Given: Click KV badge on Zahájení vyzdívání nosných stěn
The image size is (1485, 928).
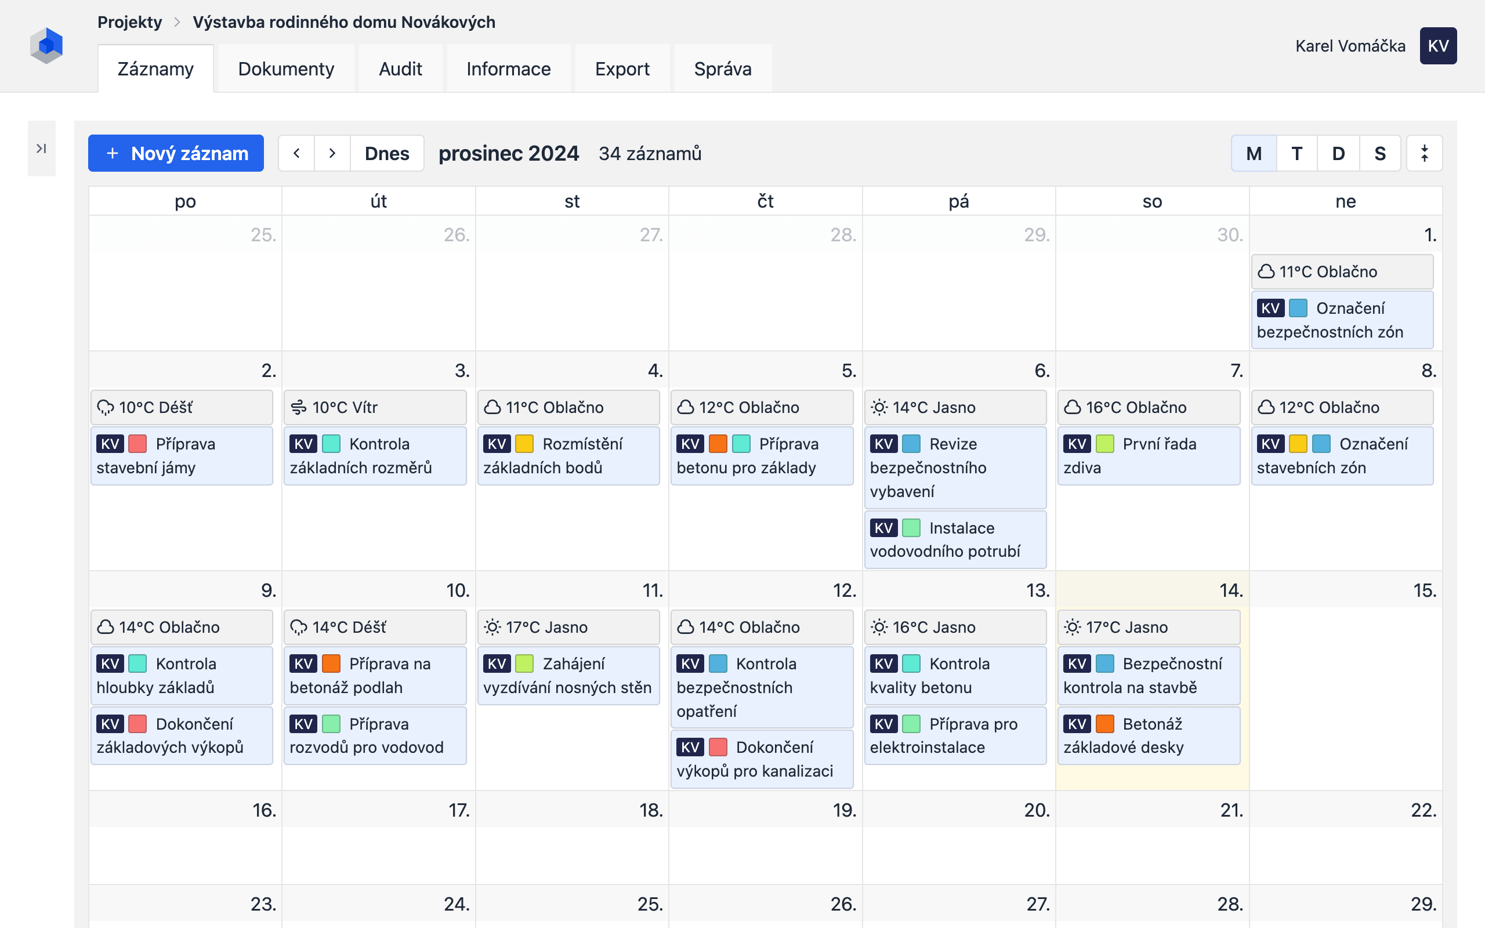Looking at the screenshot, I should (497, 664).
